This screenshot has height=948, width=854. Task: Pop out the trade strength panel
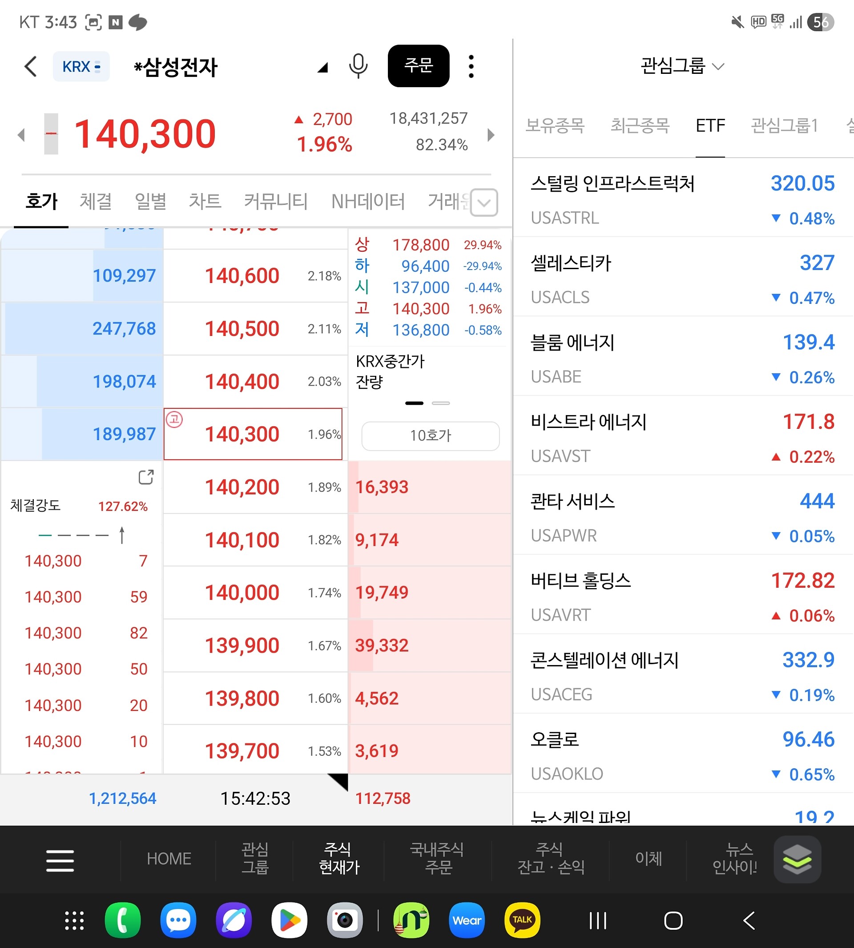coord(146,477)
